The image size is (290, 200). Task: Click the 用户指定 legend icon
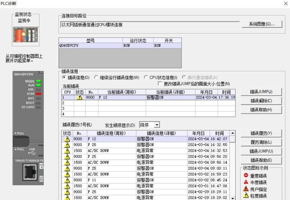pos(246,189)
